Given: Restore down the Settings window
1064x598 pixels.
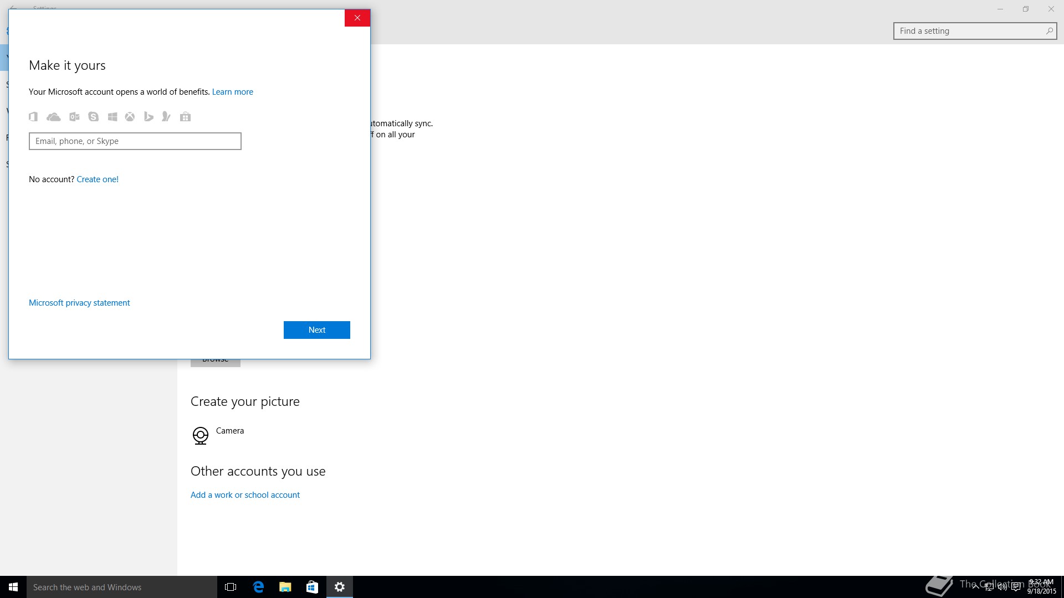Looking at the screenshot, I should click(1026, 9).
